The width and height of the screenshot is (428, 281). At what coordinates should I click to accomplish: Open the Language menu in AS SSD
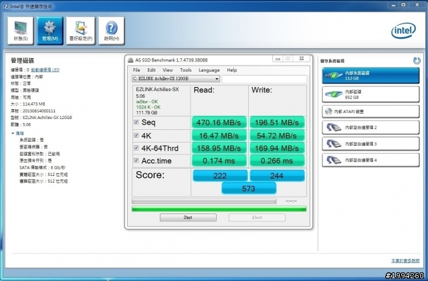(x=209, y=70)
